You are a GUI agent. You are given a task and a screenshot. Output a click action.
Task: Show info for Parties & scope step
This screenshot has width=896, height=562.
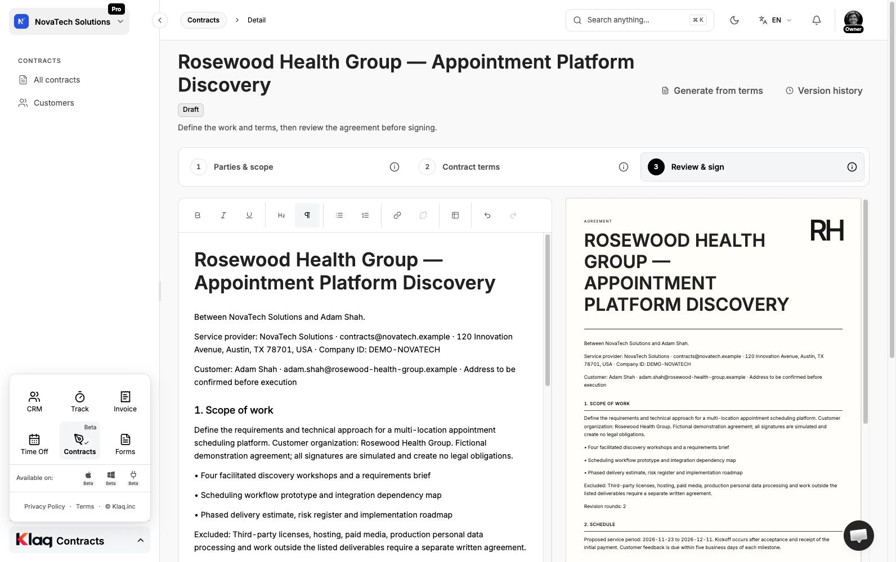(395, 167)
